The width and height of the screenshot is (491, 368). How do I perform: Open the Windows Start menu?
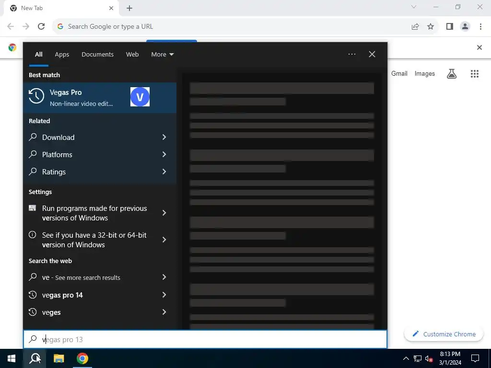pyautogui.click(x=12, y=358)
